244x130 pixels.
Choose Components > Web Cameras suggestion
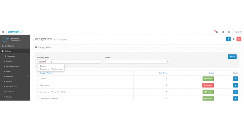[51, 69]
